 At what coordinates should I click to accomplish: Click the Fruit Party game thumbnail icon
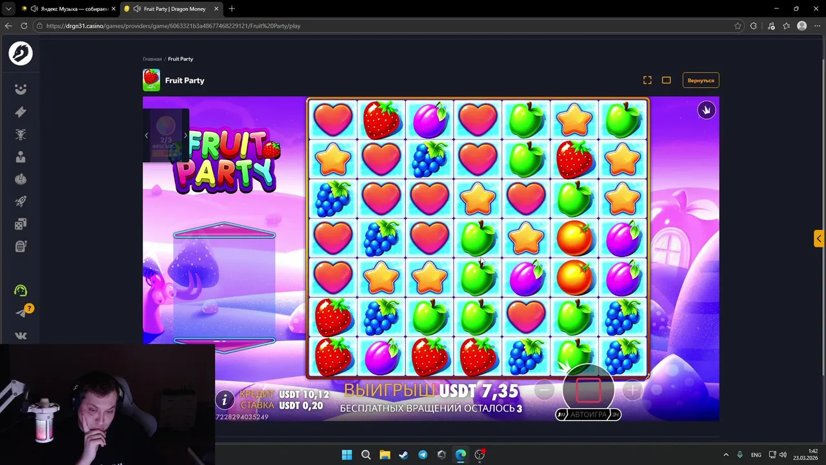(152, 80)
